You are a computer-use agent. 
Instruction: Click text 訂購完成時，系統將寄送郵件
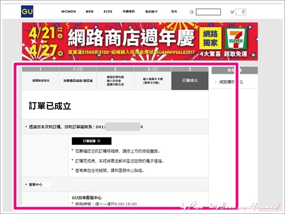[x=119, y=161]
